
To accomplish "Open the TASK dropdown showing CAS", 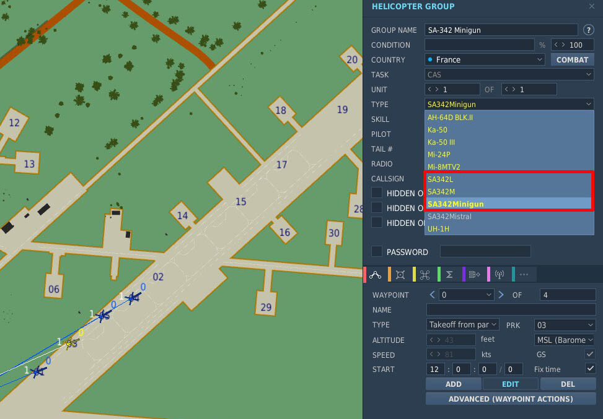I will (x=509, y=74).
